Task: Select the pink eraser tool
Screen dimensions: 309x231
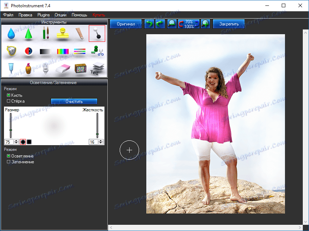Action: pos(63,68)
